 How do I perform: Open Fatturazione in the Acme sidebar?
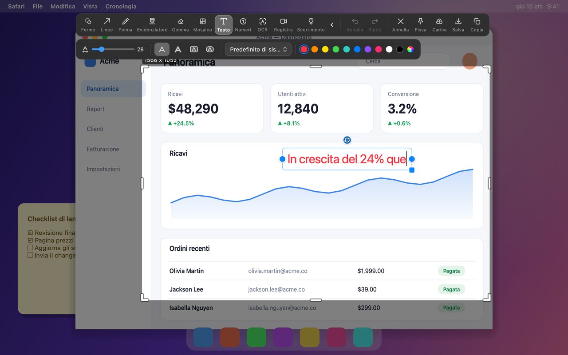point(103,149)
